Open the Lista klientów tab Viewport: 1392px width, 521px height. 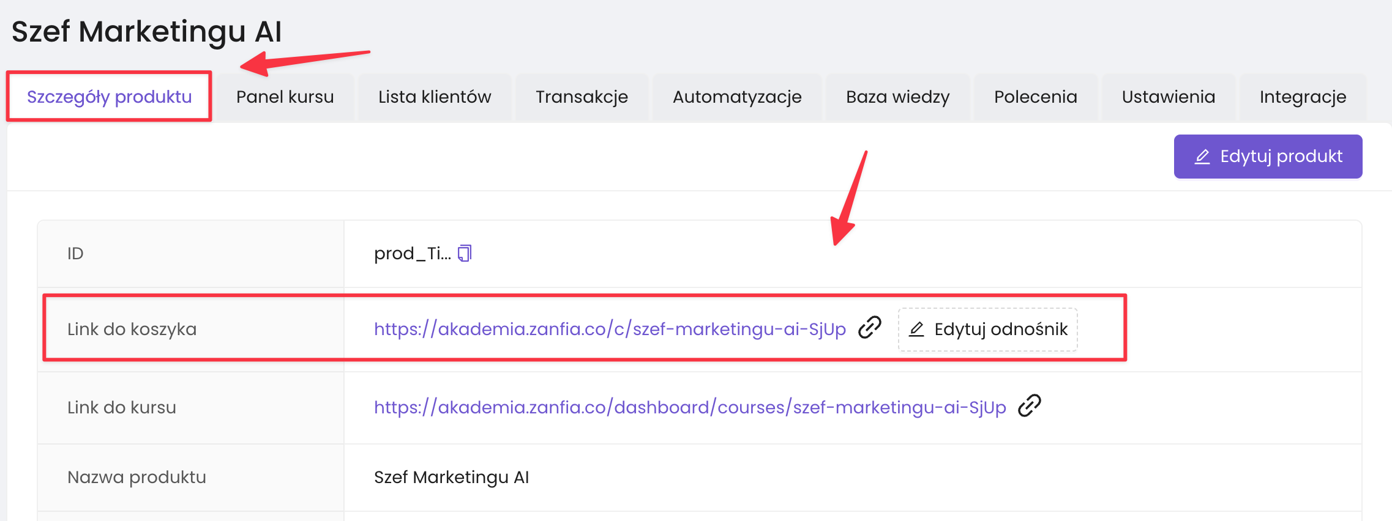(435, 97)
